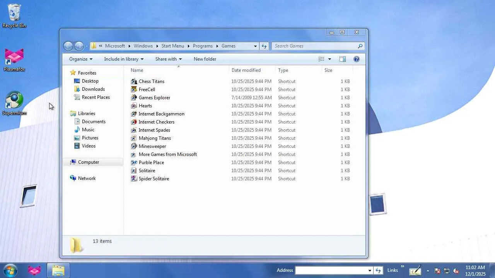The image size is (495, 278).
Task: Launch Plasmafox from the taskbar
Action: pos(34,270)
